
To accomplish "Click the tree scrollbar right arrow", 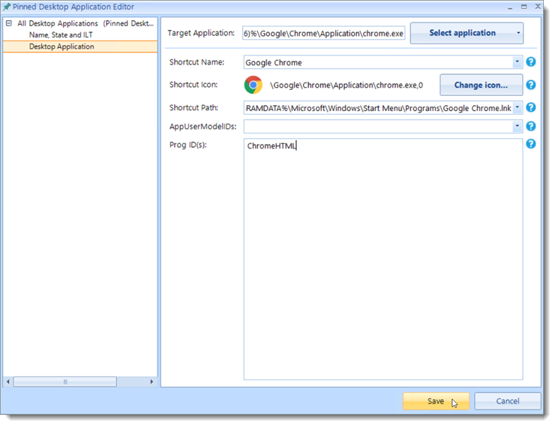I will (151, 382).
